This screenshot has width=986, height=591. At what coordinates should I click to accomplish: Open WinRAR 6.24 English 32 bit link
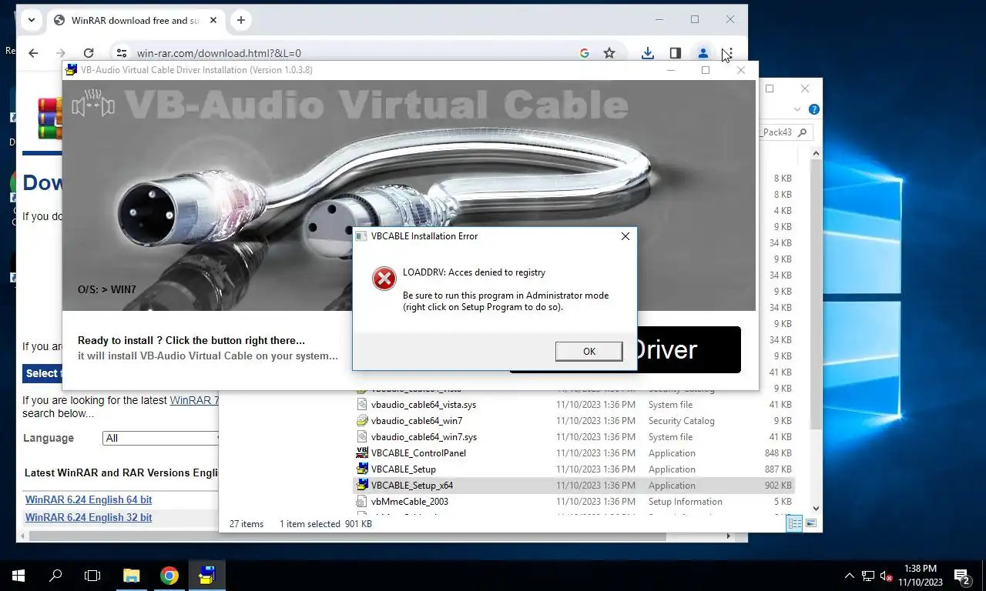point(89,517)
